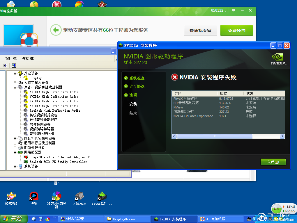
Task: Switch to NVIDIA 安装程序 taskbar item
Action: pos(174,219)
